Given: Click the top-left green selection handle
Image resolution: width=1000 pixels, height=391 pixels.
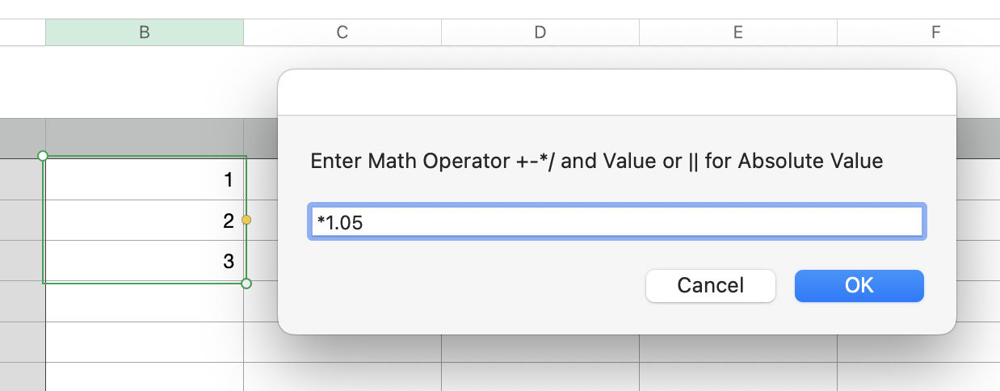Looking at the screenshot, I should tap(43, 156).
